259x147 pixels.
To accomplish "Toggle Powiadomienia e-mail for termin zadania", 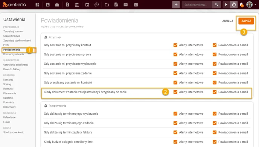I will tap(215, 123).
